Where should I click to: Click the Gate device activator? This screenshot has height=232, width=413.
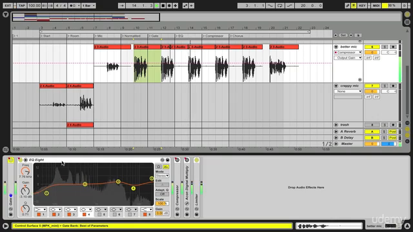click(10, 160)
